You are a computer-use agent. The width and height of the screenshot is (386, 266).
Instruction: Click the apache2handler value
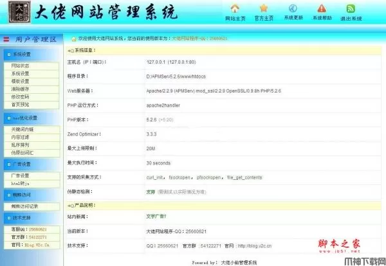pyautogui.click(x=163, y=105)
